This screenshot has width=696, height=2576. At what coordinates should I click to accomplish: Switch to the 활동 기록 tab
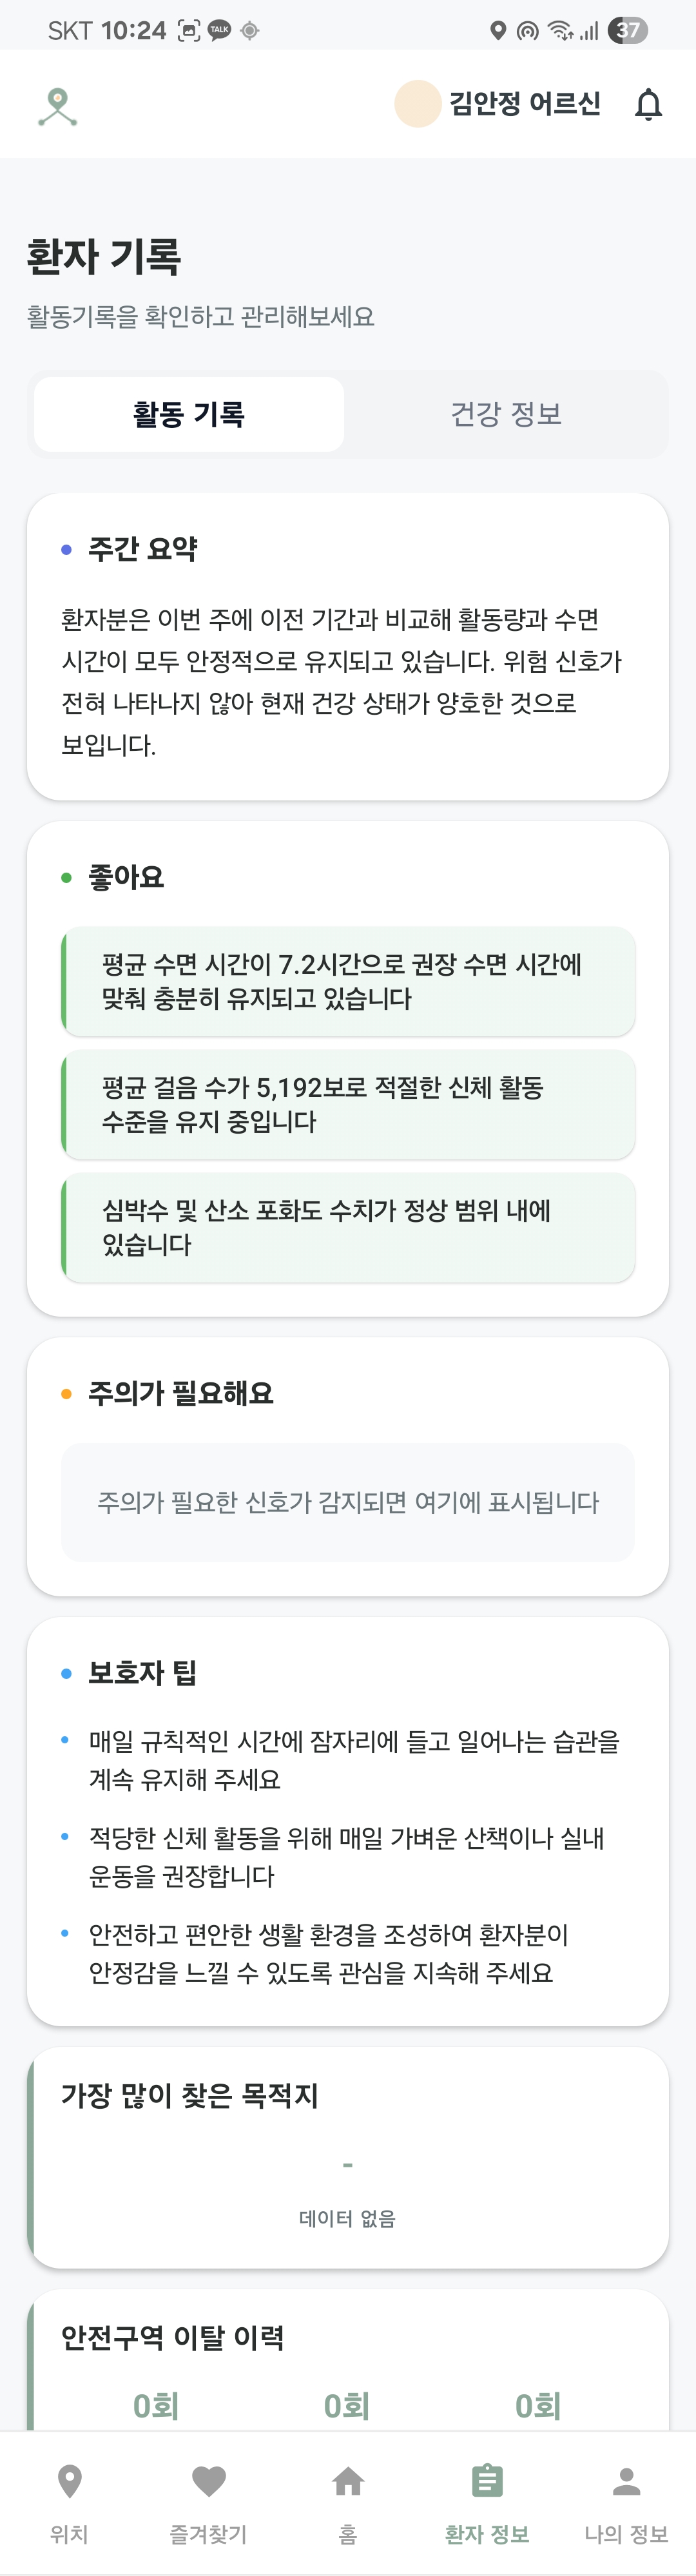coord(189,414)
